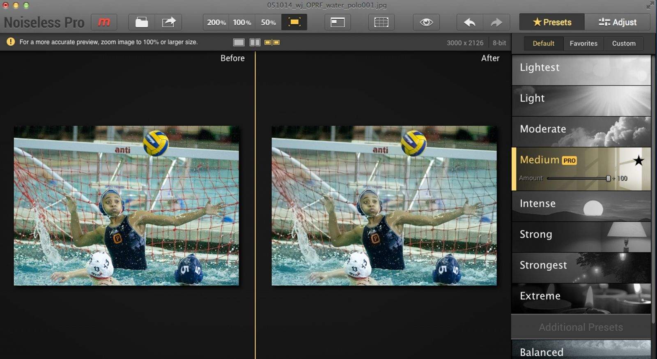657x359 pixels.
Task: Set zoom level to 200%
Action: pos(216,22)
